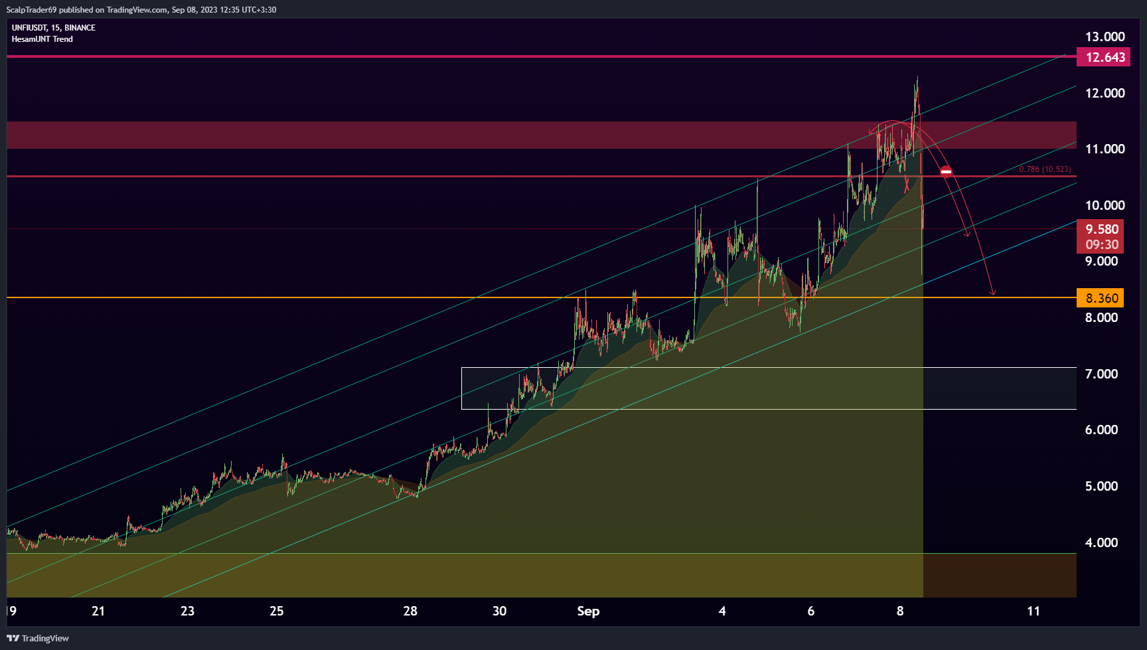Click the 7.000 price axis value

tap(1101, 374)
